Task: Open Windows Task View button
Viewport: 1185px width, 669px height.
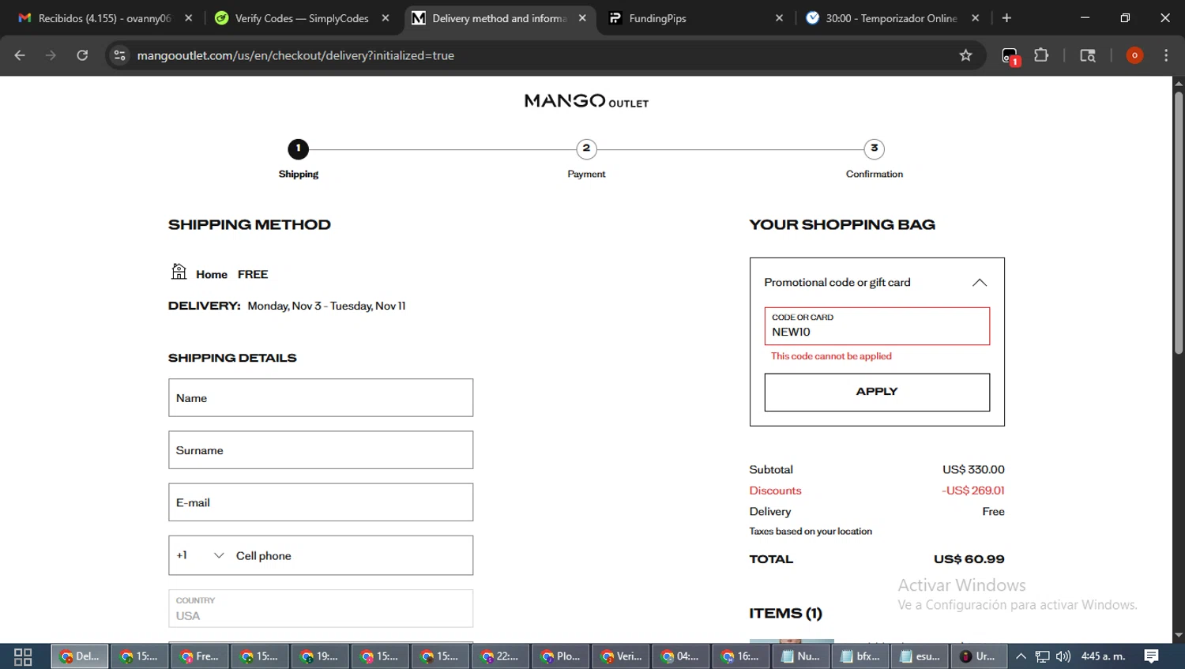Action: (23, 656)
